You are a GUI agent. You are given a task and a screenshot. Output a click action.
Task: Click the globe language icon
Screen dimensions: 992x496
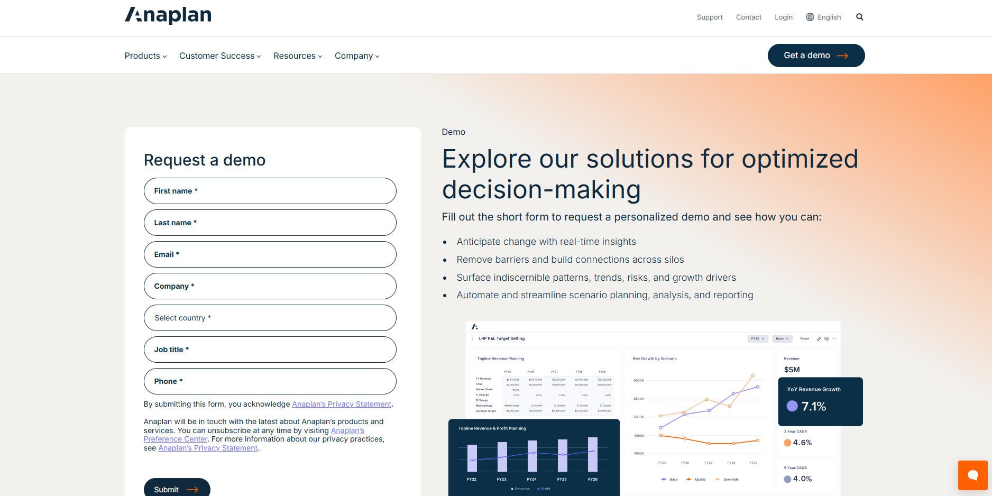809,16
